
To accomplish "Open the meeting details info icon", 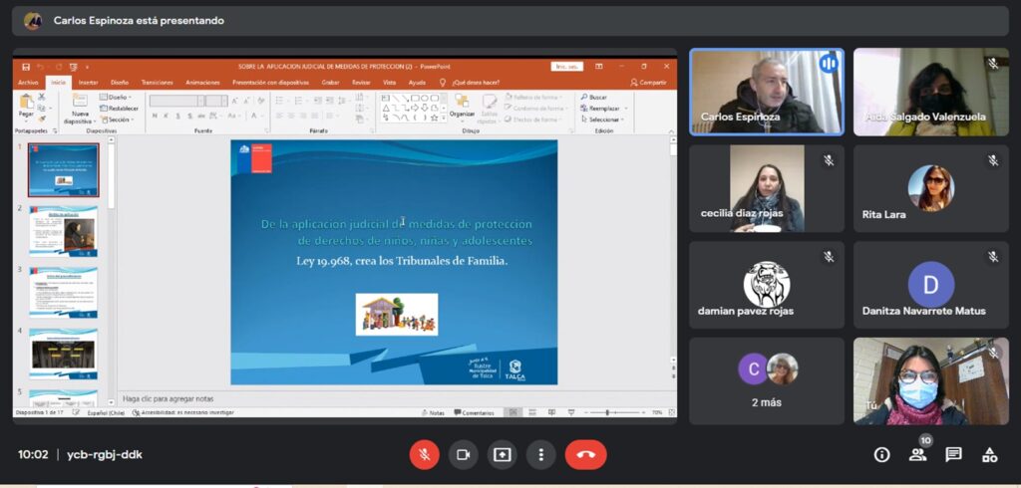I will click(x=881, y=455).
